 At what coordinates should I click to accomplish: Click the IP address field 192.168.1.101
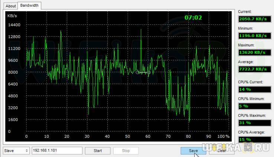click(x=57, y=151)
